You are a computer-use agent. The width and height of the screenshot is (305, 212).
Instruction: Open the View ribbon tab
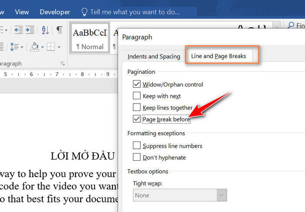[22, 12]
